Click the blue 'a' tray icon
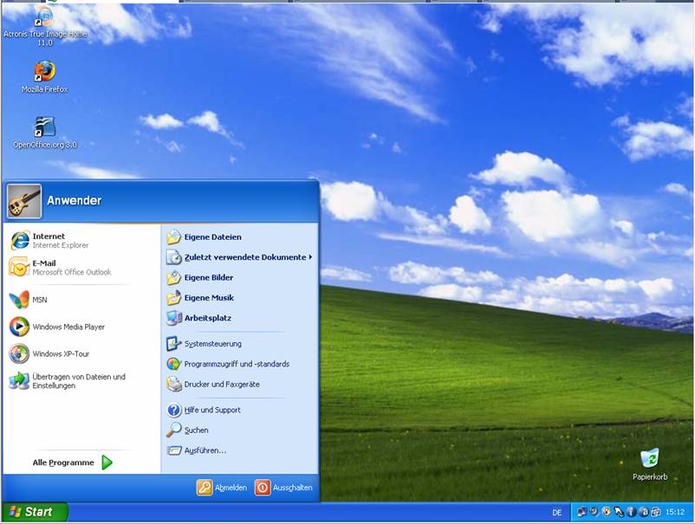 [x=643, y=512]
